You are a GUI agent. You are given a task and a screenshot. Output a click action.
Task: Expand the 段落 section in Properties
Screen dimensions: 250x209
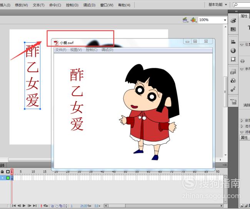[x=242, y=120]
